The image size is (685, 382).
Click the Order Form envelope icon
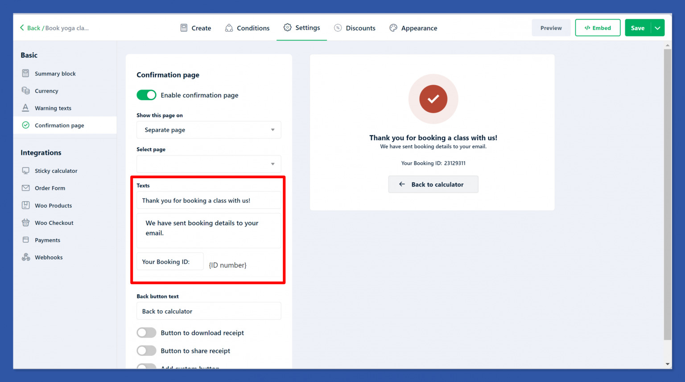click(x=26, y=188)
